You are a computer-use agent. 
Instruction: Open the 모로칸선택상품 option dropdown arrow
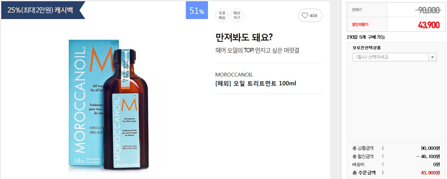(433, 57)
